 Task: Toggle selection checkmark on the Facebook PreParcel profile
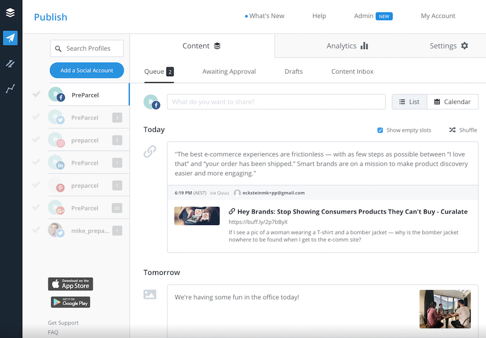pos(36,95)
